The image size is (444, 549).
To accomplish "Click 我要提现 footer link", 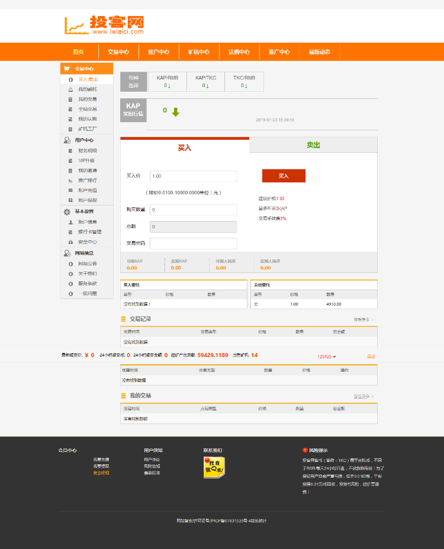I will pos(101,466).
